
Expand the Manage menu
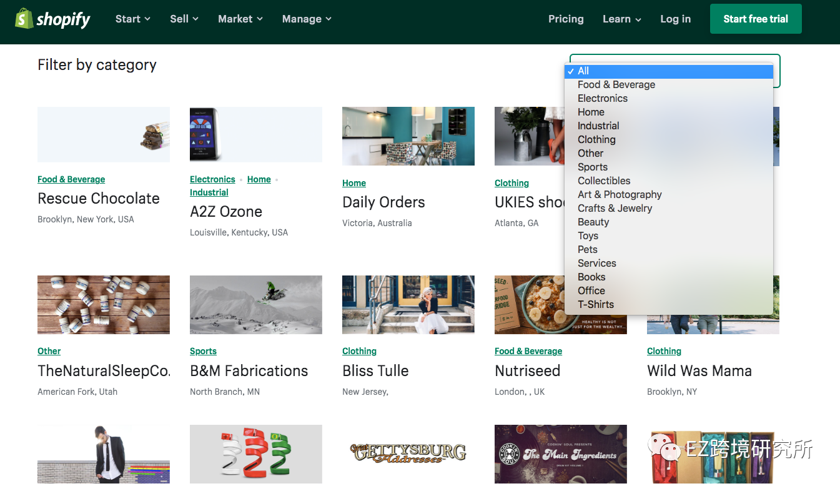pos(307,19)
